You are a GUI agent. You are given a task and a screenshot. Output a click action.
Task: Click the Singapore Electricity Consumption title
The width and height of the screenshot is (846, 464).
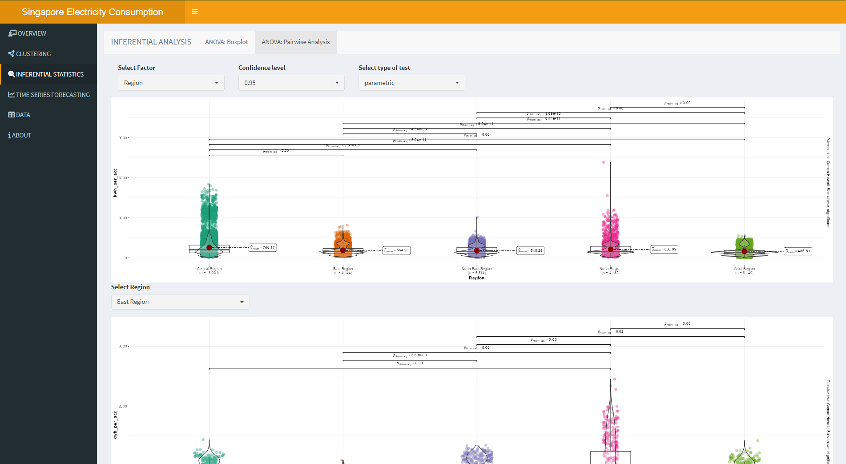(92, 12)
